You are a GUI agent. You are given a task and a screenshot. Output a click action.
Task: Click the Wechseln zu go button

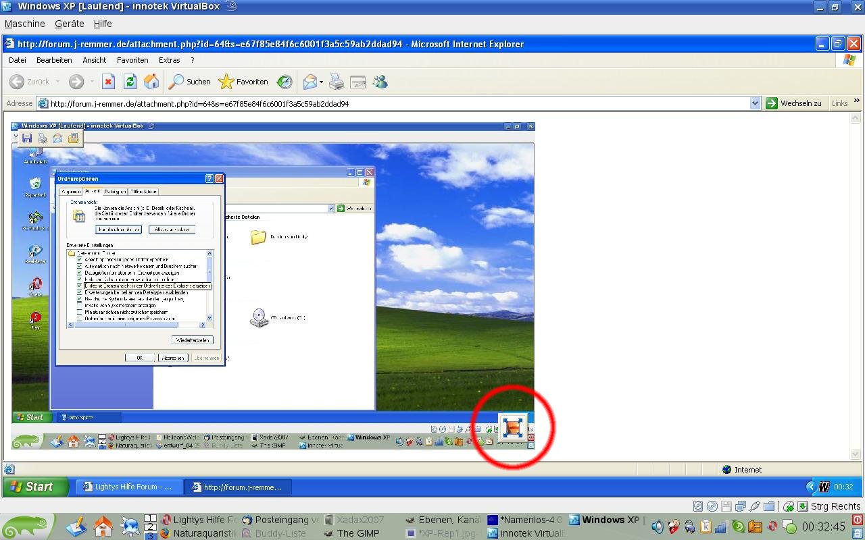pos(793,103)
